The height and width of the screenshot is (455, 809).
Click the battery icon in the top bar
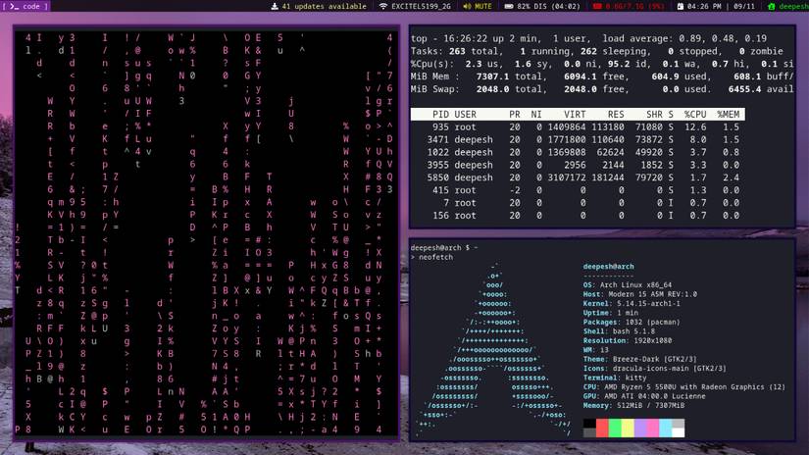(509, 6)
